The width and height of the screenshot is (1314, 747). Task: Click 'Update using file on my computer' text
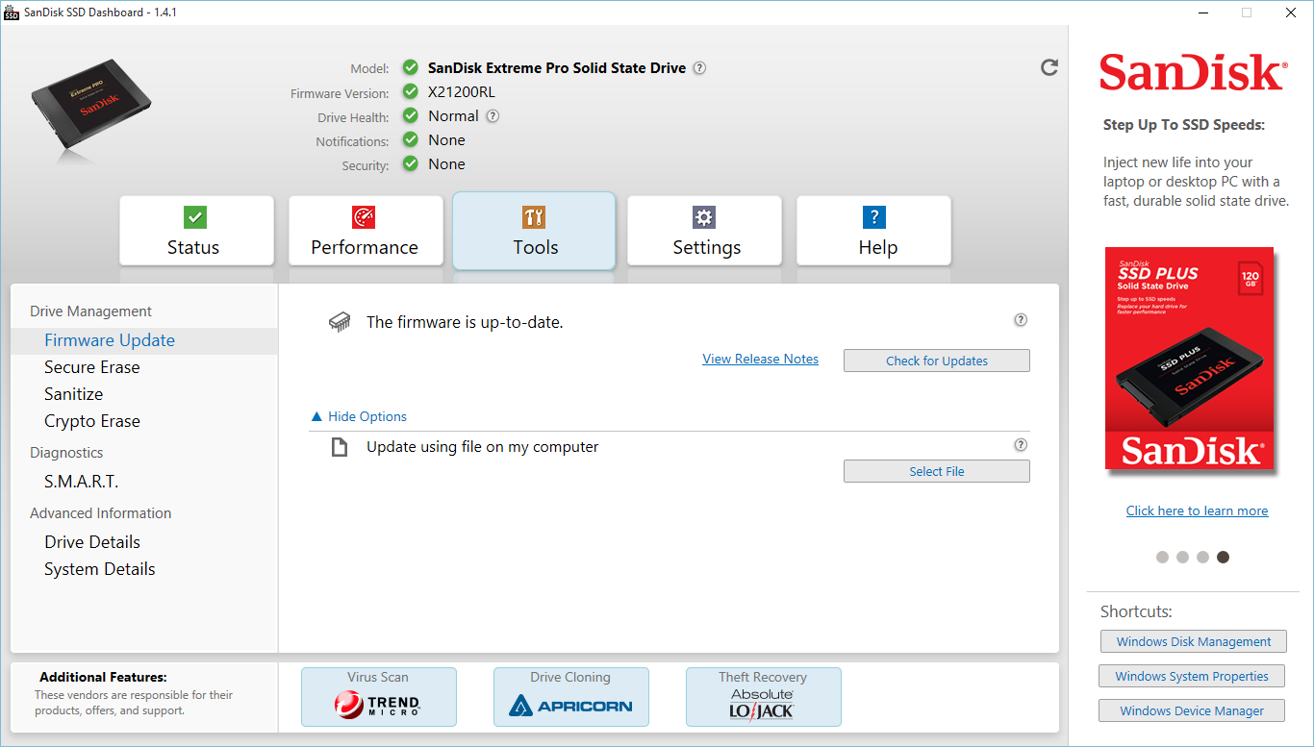[x=482, y=447]
